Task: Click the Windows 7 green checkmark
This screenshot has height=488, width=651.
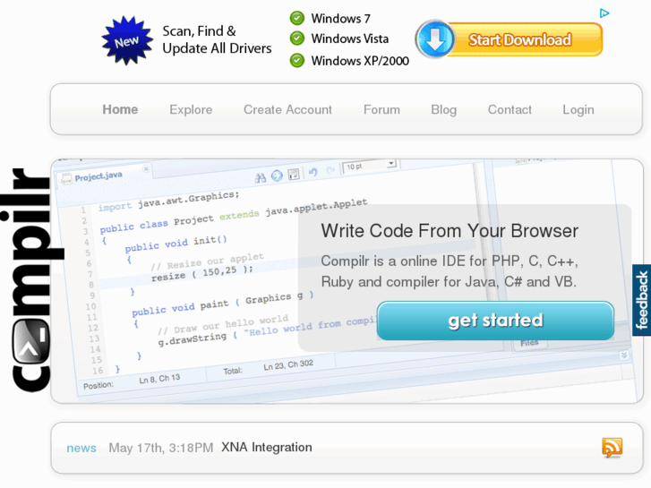Action: (x=297, y=18)
